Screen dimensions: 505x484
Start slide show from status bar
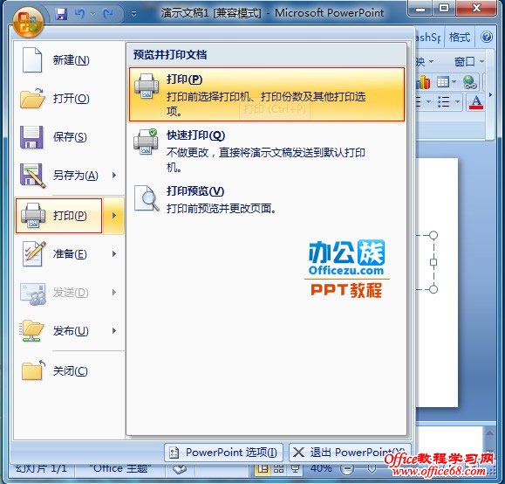(295, 469)
